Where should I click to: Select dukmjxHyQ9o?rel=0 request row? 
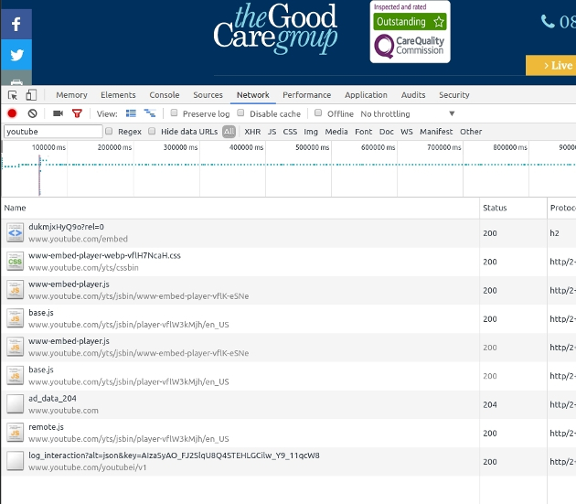tap(288, 232)
